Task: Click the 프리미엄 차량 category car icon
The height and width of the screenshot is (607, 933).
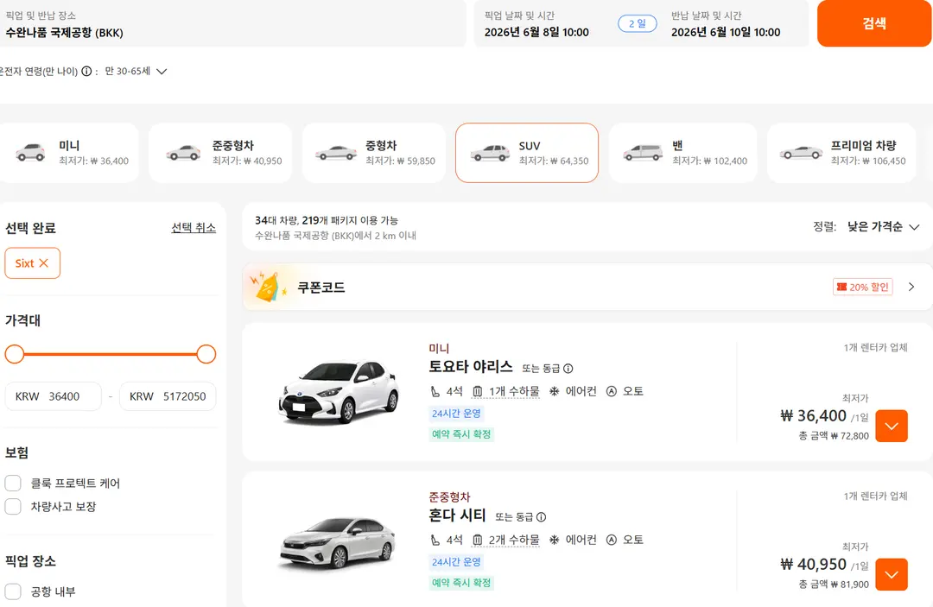Action: tap(801, 153)
